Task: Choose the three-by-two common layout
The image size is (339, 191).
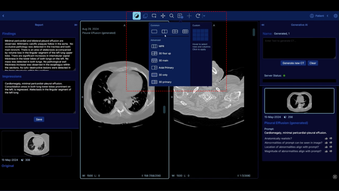Action: 185,31
